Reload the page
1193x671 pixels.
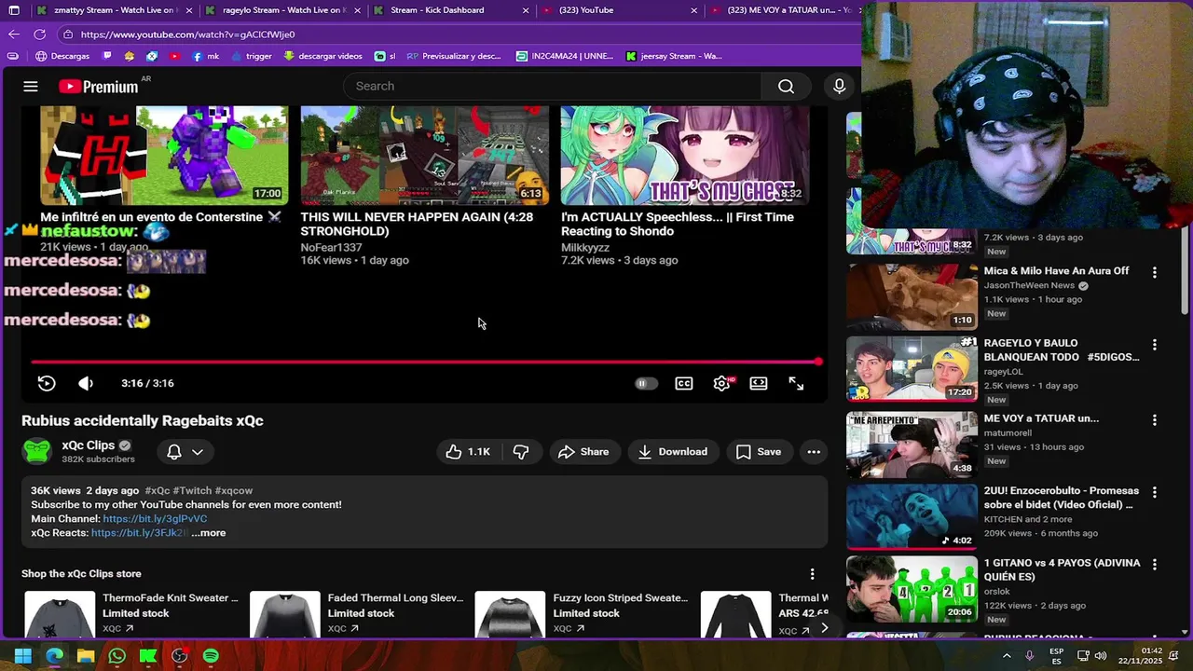tap(40, 34)
